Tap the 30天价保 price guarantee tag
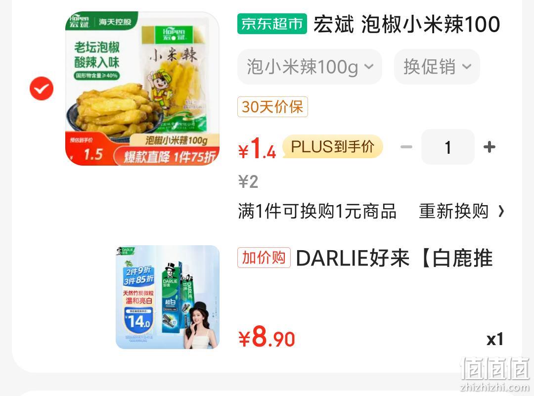The height and width of the screenshot is (396, 534). 272,107
